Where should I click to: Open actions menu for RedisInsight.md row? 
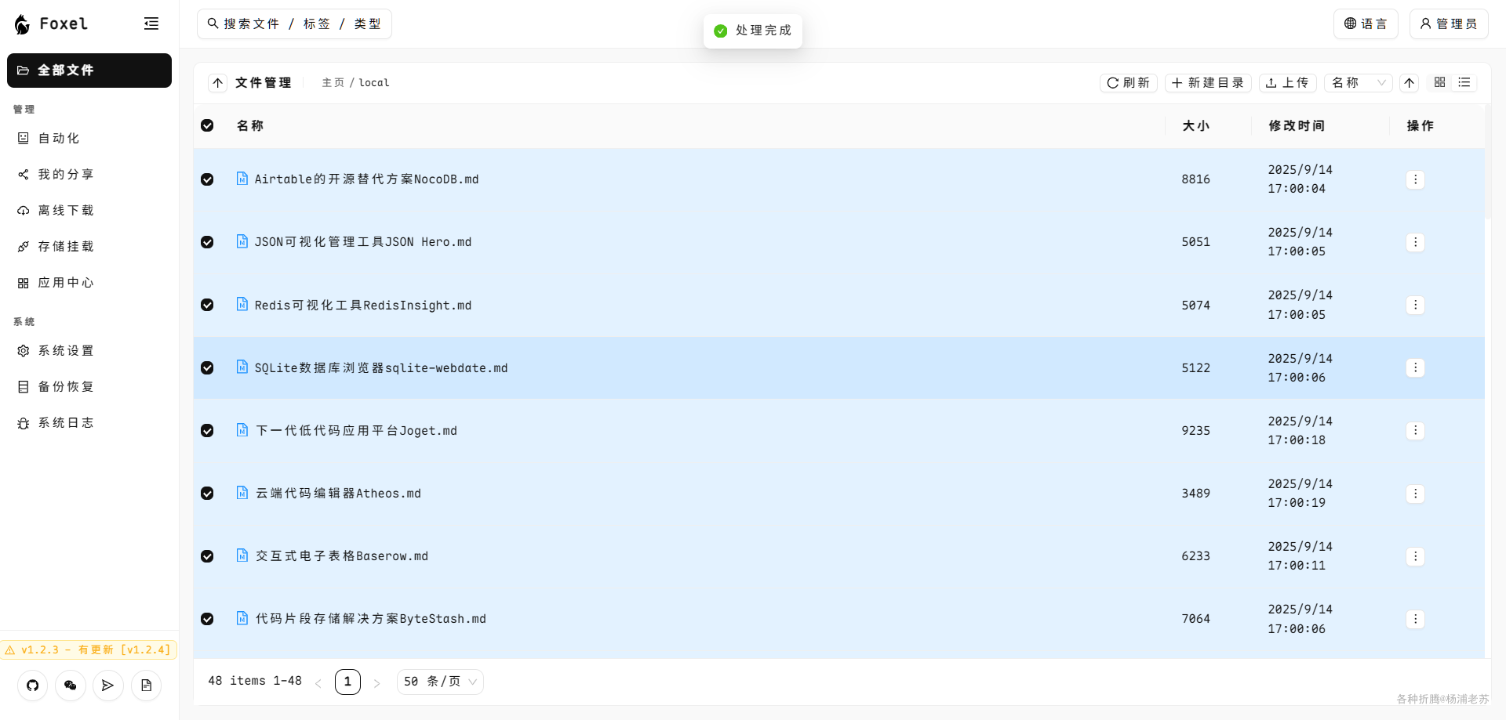[1415, 305]
